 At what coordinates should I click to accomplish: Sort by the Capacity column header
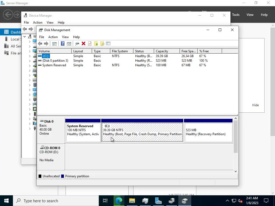(167, 51)
